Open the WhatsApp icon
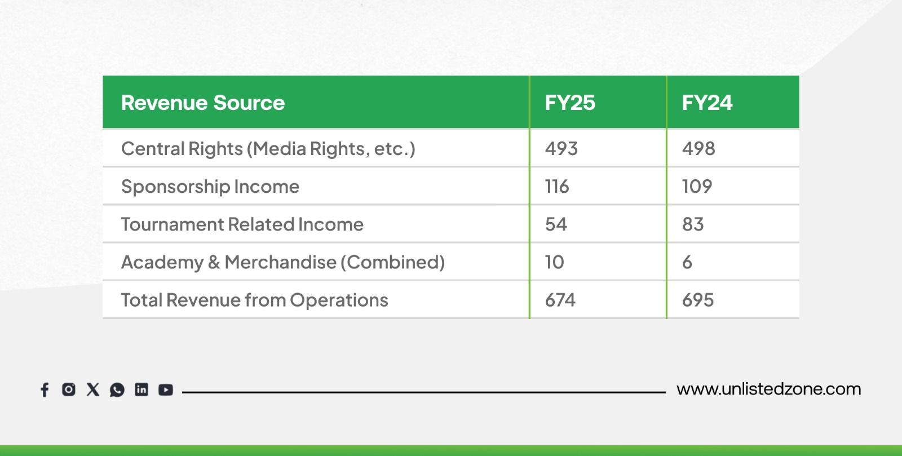Screen dimensions: 902x456 point(117,389)
